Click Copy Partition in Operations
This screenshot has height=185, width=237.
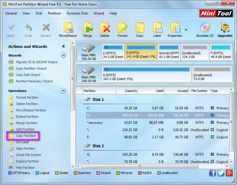click(26, 136)
